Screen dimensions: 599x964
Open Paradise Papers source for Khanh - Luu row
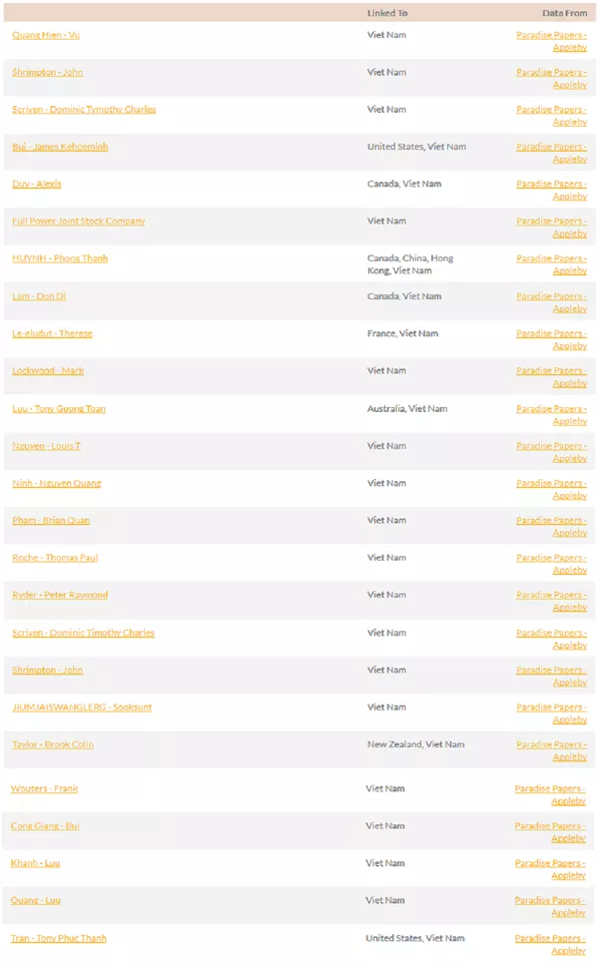click(x=550, y=869)
